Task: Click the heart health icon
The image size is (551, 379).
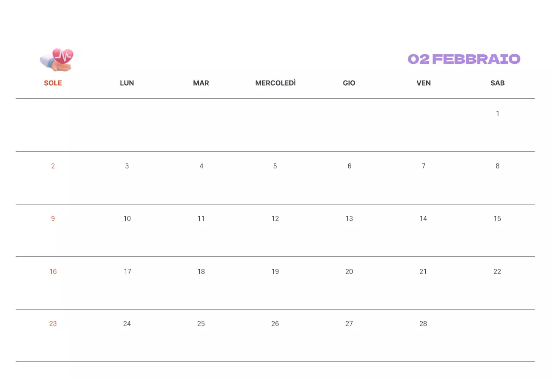Action: (57, 59)
